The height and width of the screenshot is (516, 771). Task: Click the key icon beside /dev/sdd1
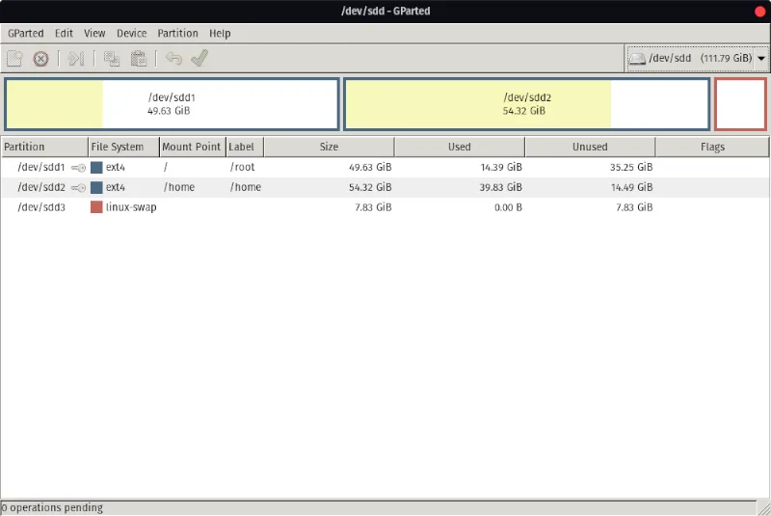[x=78, y=168]
